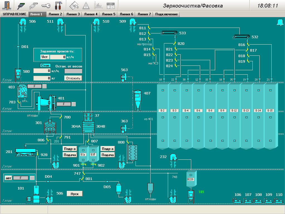Click the Уст setpoint button
285x214 pixels.
45,57
